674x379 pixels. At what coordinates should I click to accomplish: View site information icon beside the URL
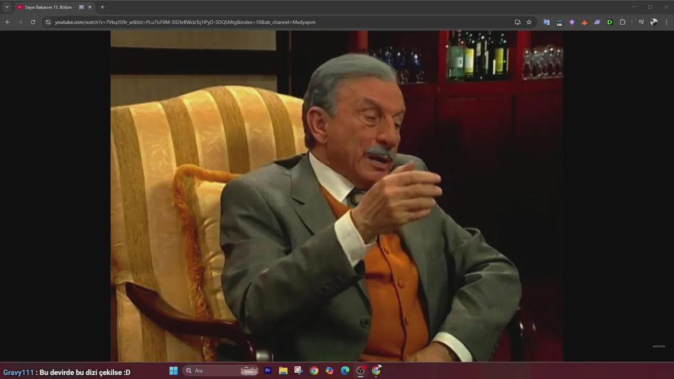[48, 22]
